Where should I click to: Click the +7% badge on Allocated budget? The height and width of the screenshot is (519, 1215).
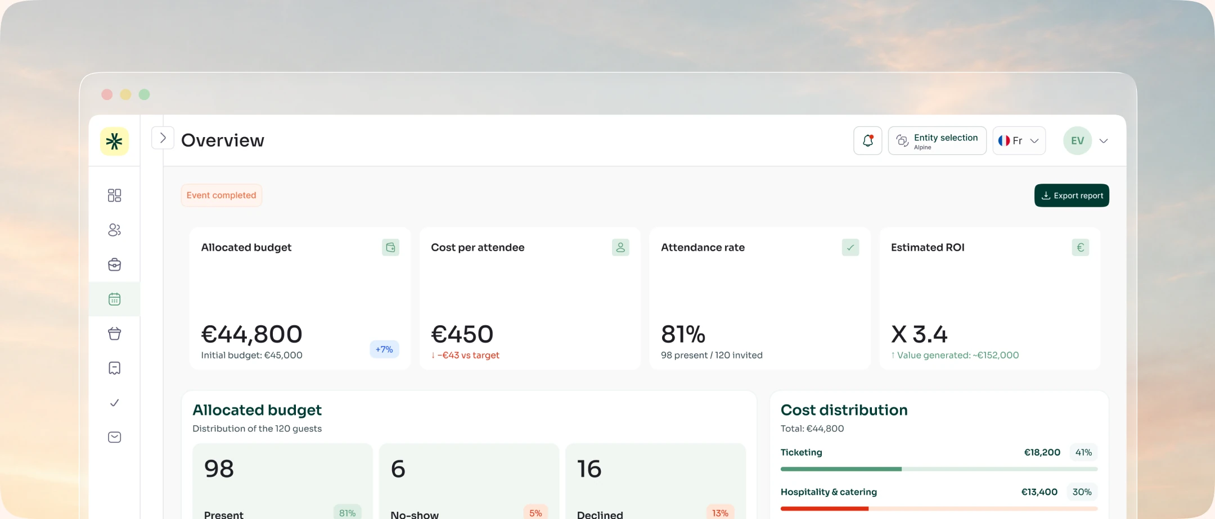tap(384, 349)
